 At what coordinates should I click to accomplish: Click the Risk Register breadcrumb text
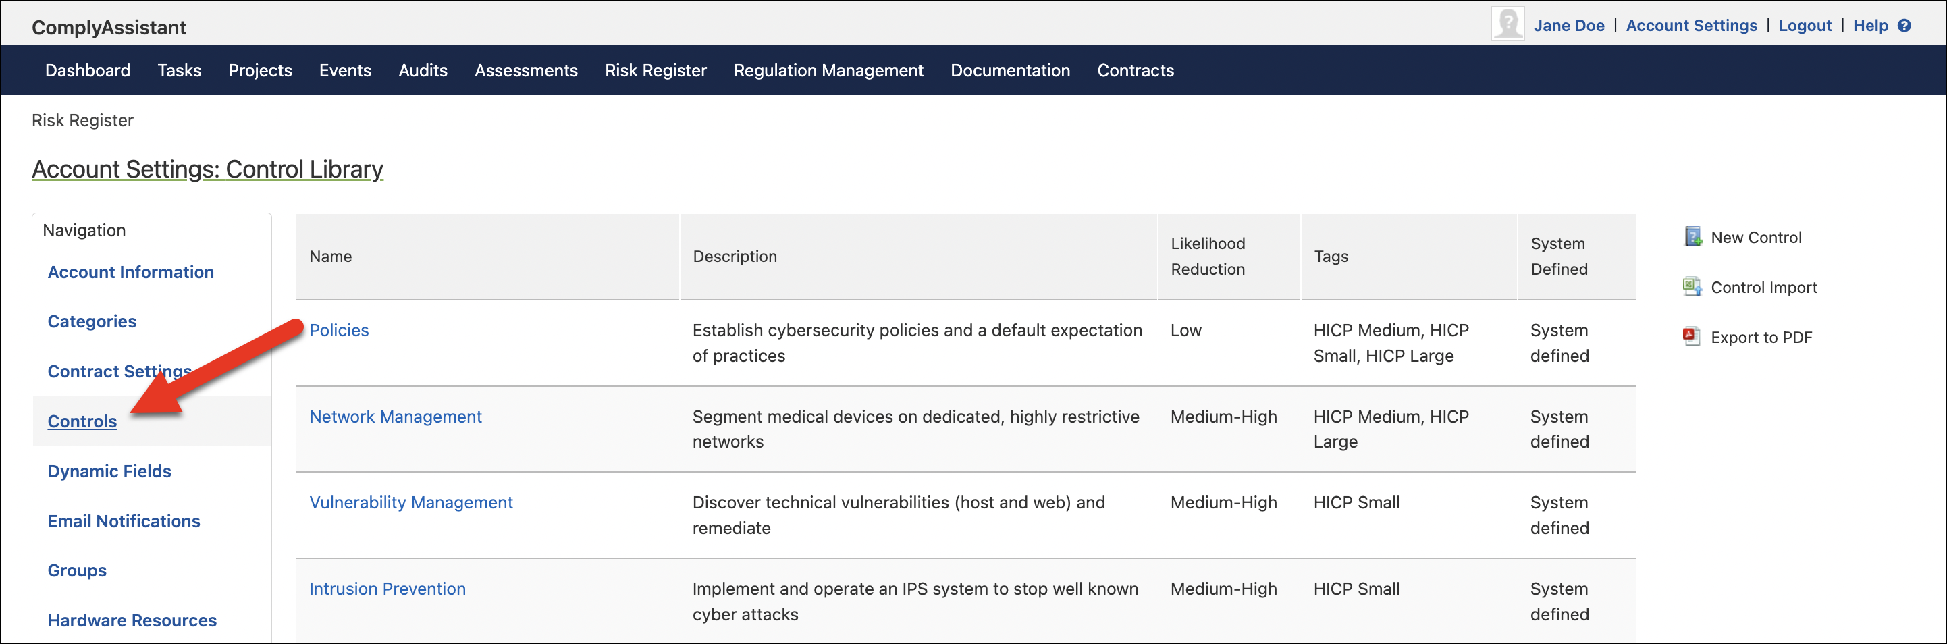(82, 120)
